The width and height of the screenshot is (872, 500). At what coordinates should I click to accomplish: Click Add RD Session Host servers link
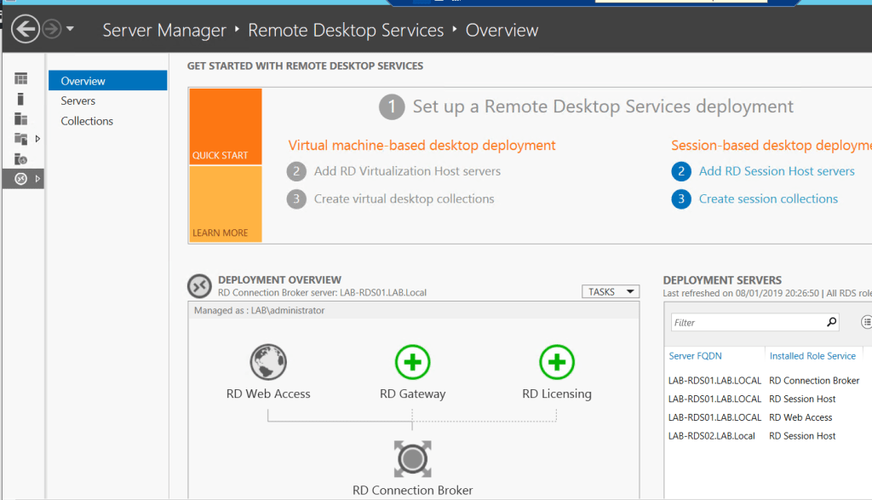777,170
